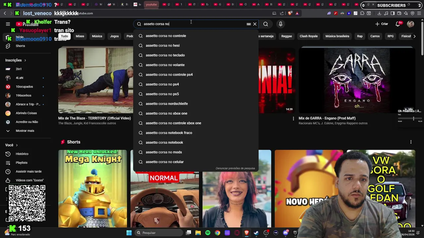Choose suggestion assetto corsa no teclado
424x238 pixels.
tap(196, 55)
